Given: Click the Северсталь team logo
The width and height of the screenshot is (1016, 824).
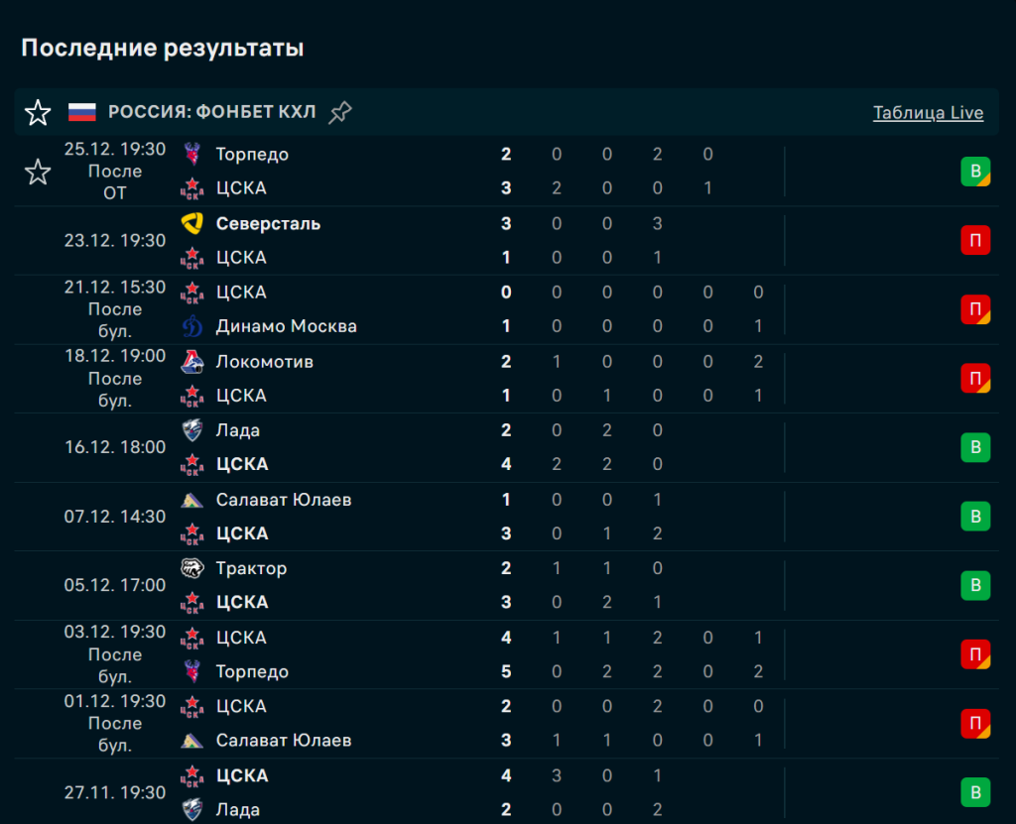Looking at the screenshot, I should click(x=192, y=224).
